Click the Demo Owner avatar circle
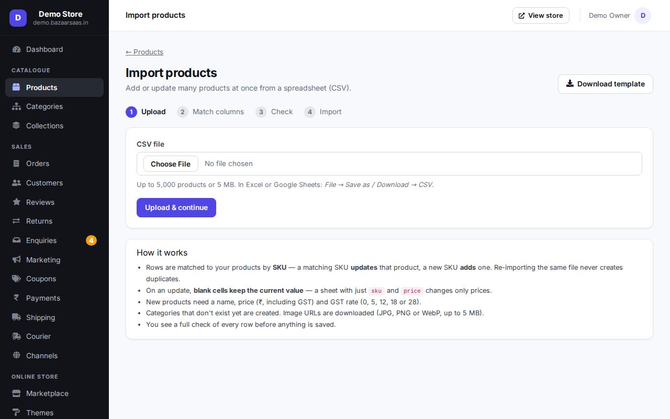 (643, 16)
